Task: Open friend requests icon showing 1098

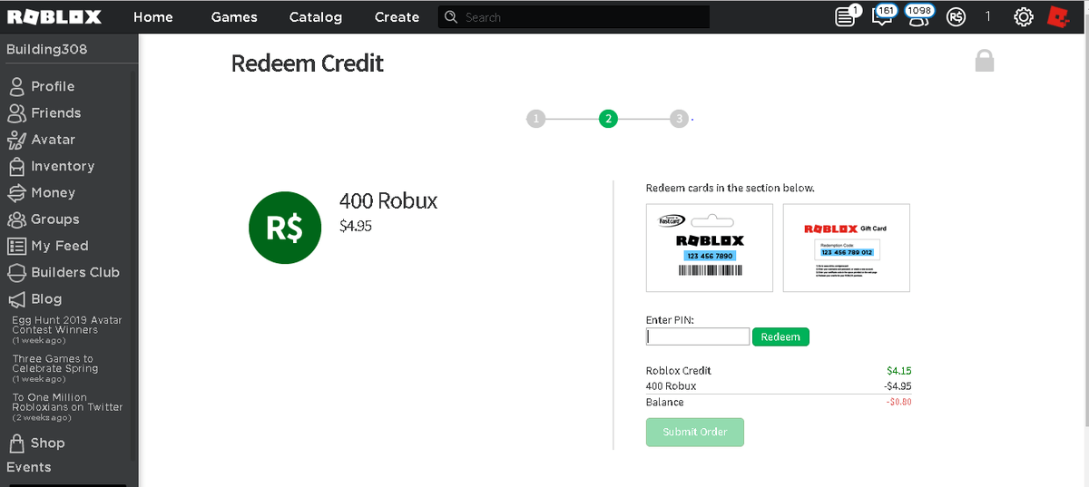Action: pos(917,16)
